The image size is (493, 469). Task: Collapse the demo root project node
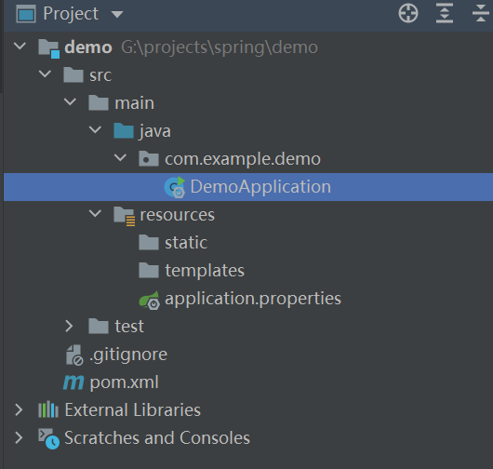pyautogui.click(x=20, y=47)
